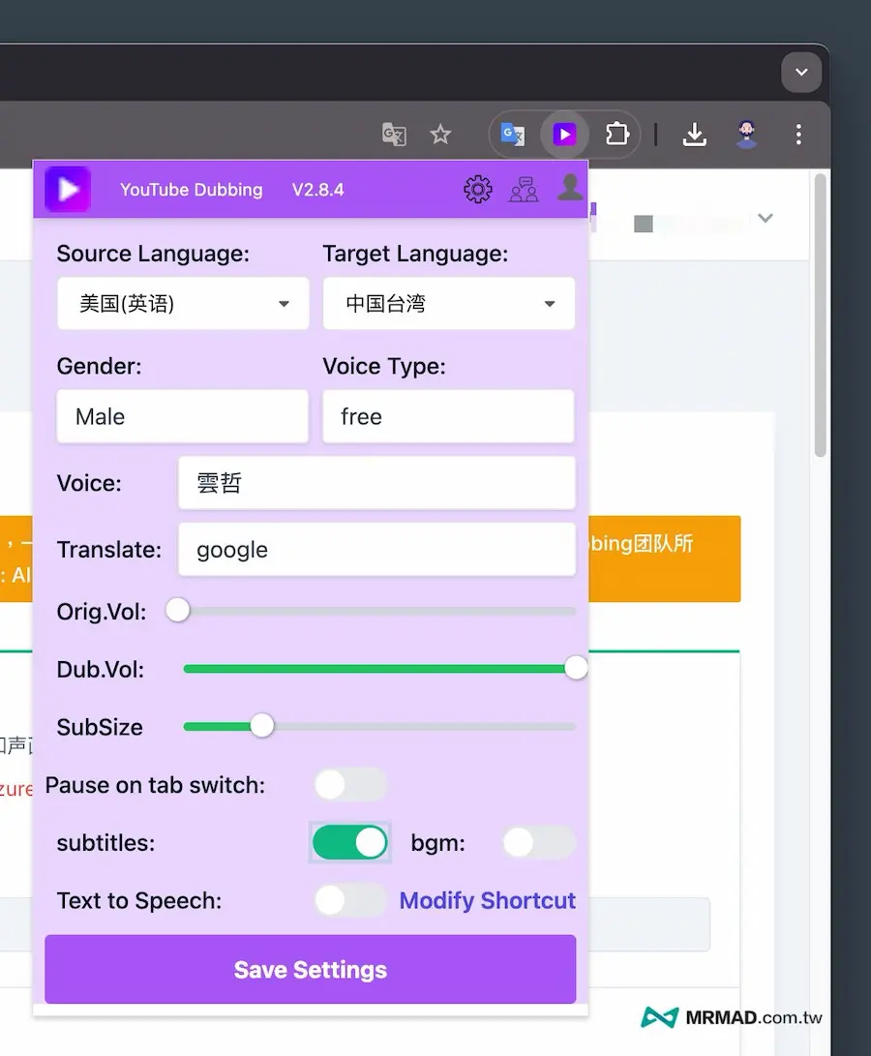Click the Google Translate extension icon in toolbar

tap(512, 135)
